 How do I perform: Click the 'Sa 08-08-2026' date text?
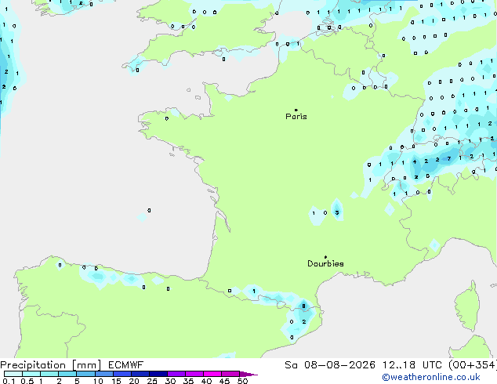click(330, 365)
